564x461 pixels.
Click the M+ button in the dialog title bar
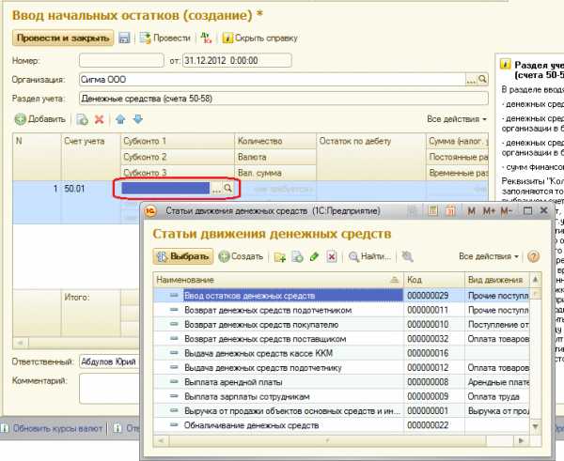(489, 211)
